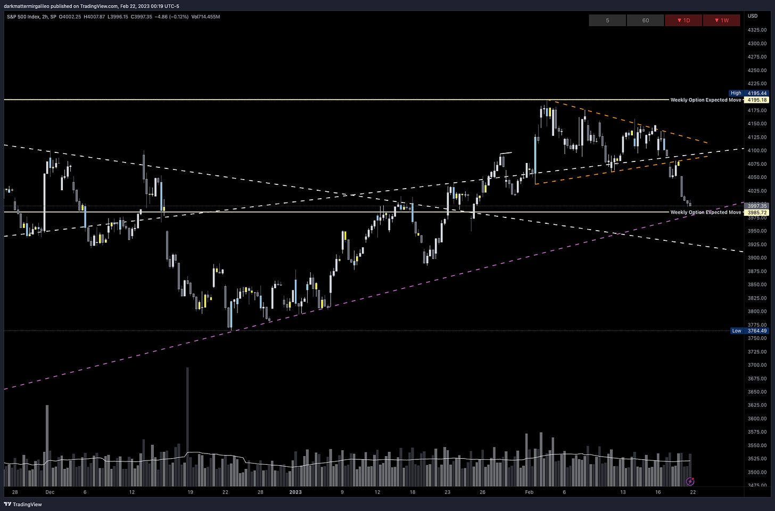The height and width of the screenshot is (511, 775).
Task: Click the 4195.18 expected move price tag
Action: [757, 100]
